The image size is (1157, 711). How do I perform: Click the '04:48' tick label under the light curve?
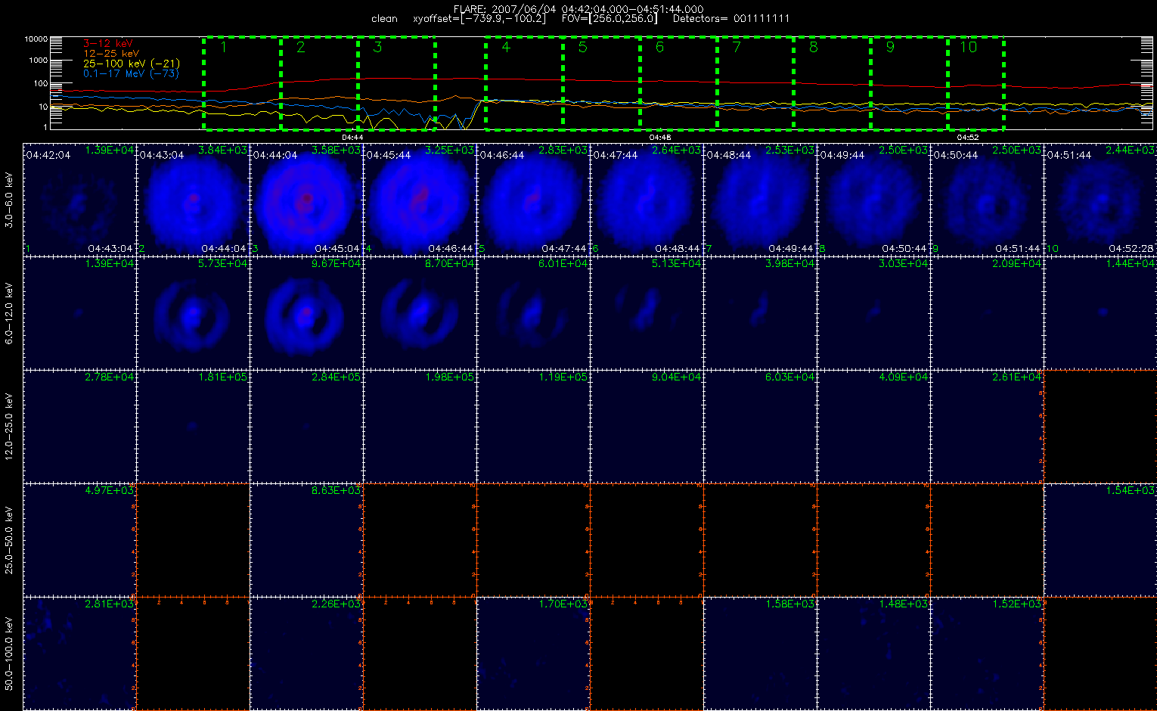[660, 137]
